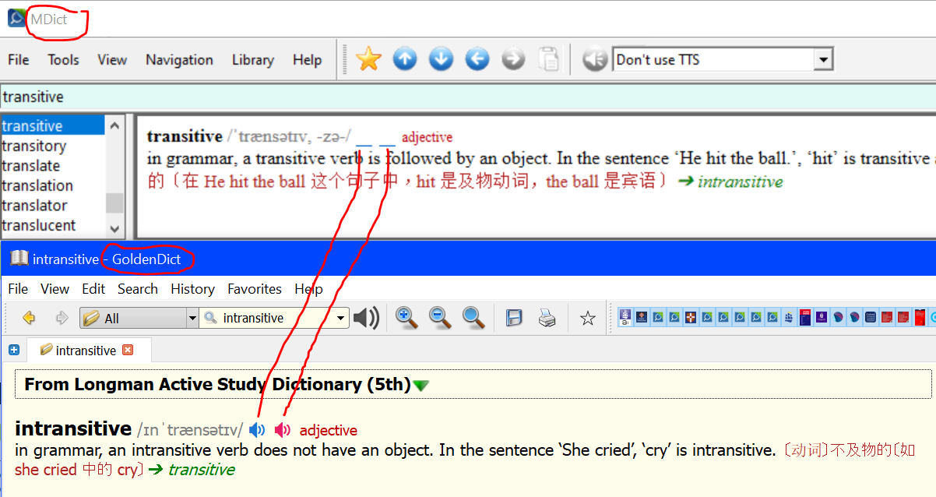Click MDict word list scrollbar up arrow
Image resolution: width=936 pixels, height=497 pixels.
[114, 125]
